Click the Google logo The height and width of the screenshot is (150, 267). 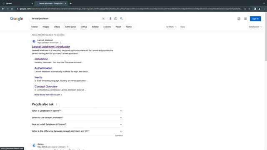(17, 19)
